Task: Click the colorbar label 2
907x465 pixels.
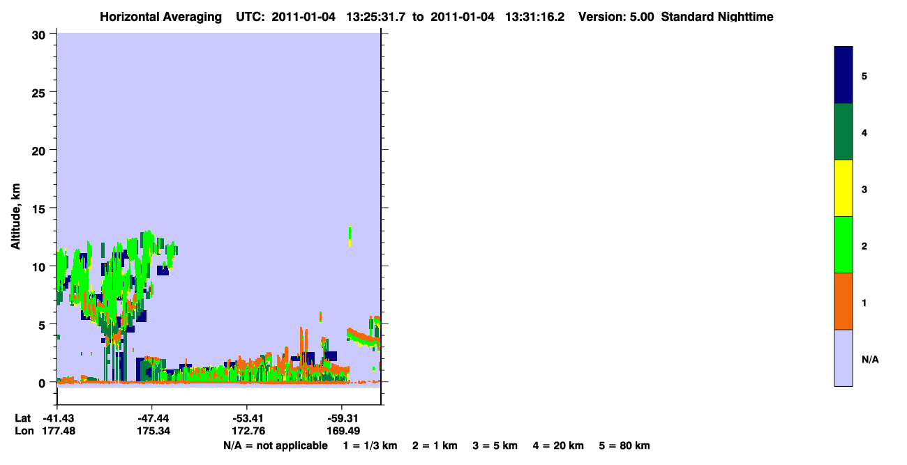Action: pos(864,246)
